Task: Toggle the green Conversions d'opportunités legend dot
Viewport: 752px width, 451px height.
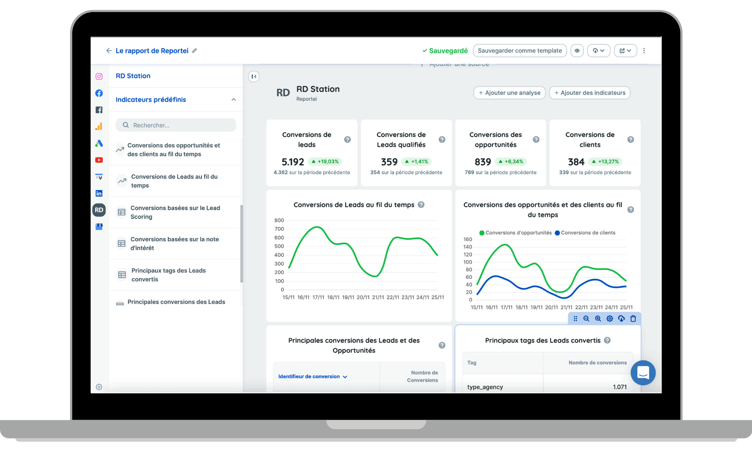Action: pos(482,233)
